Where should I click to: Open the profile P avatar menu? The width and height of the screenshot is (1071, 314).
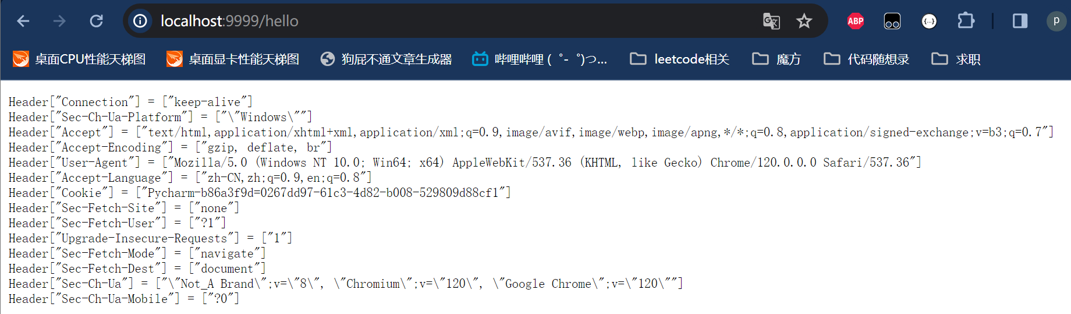pyautogui.click(x=1056, y=21)
